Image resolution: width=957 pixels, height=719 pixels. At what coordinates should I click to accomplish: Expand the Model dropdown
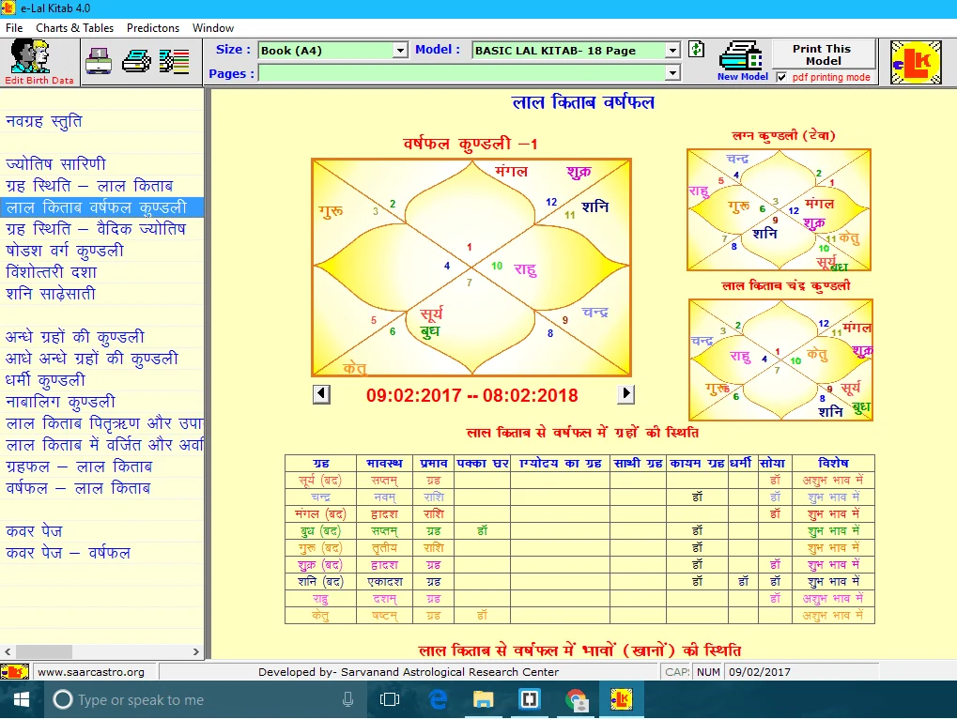click(x=672, y=51)
